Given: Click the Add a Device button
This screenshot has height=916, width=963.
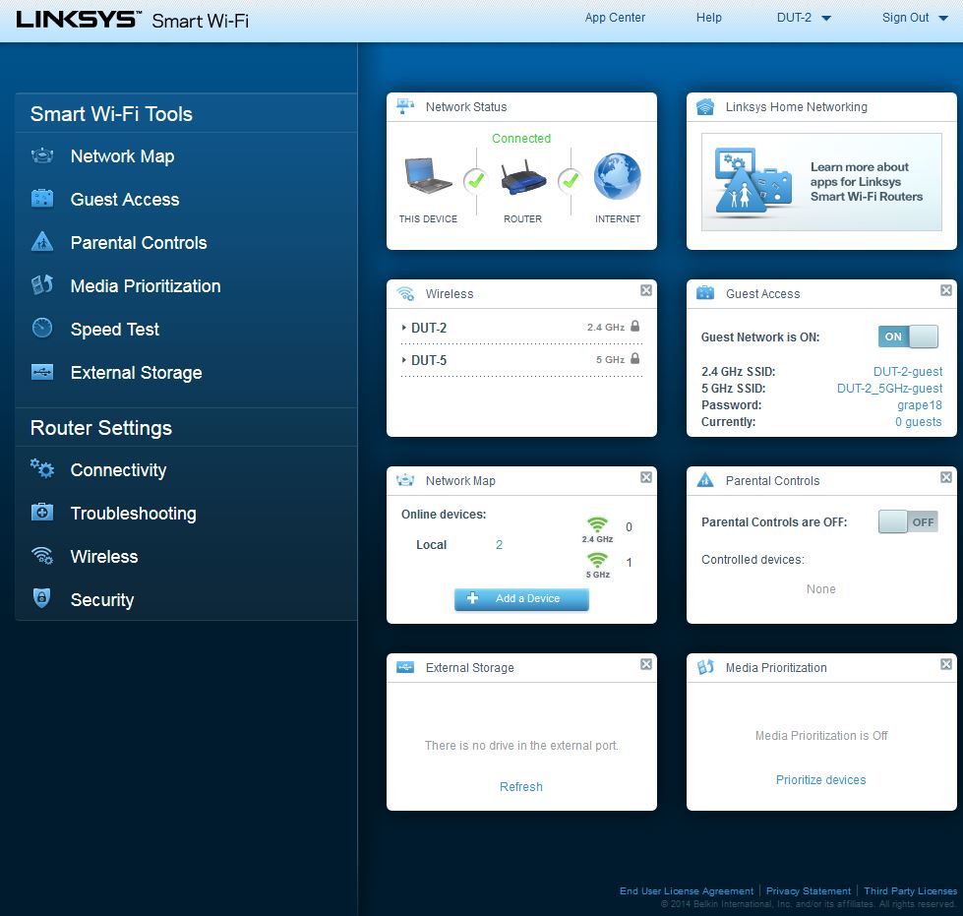Looking at the screenshot, I should tap(521, 599).
